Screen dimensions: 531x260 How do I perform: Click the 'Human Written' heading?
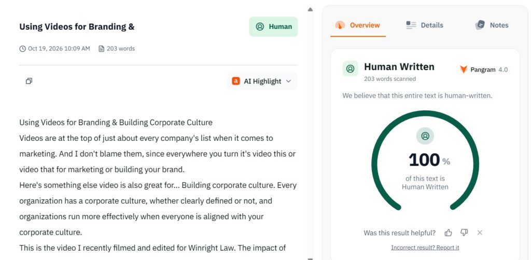pyautogui.click(x=399, y=67)
